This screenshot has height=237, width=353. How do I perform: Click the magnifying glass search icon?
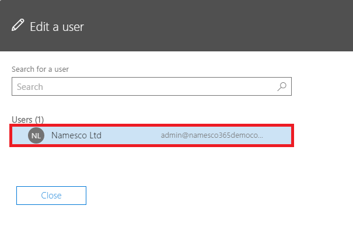click(x=282, y=86)
